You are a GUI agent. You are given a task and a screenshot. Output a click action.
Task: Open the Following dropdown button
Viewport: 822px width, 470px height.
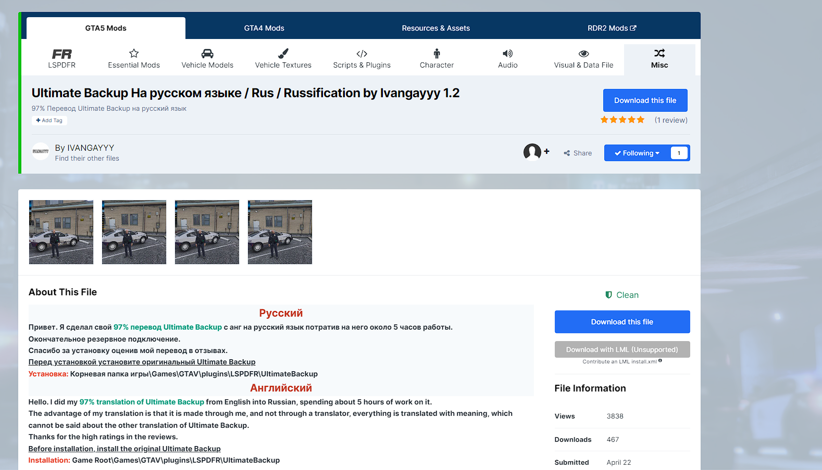point(637,153)
